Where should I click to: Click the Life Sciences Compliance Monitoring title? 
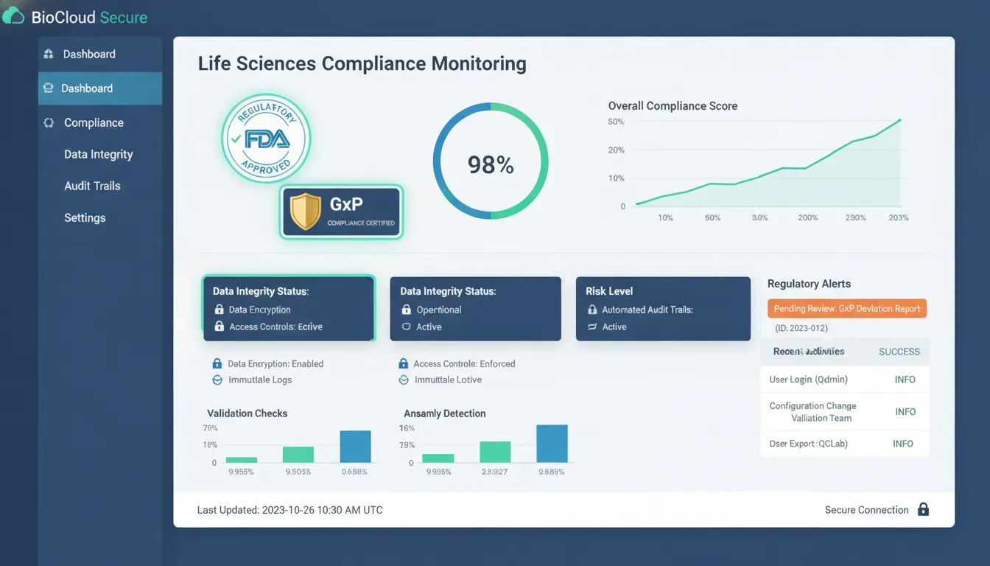click(x=362, y=63)
